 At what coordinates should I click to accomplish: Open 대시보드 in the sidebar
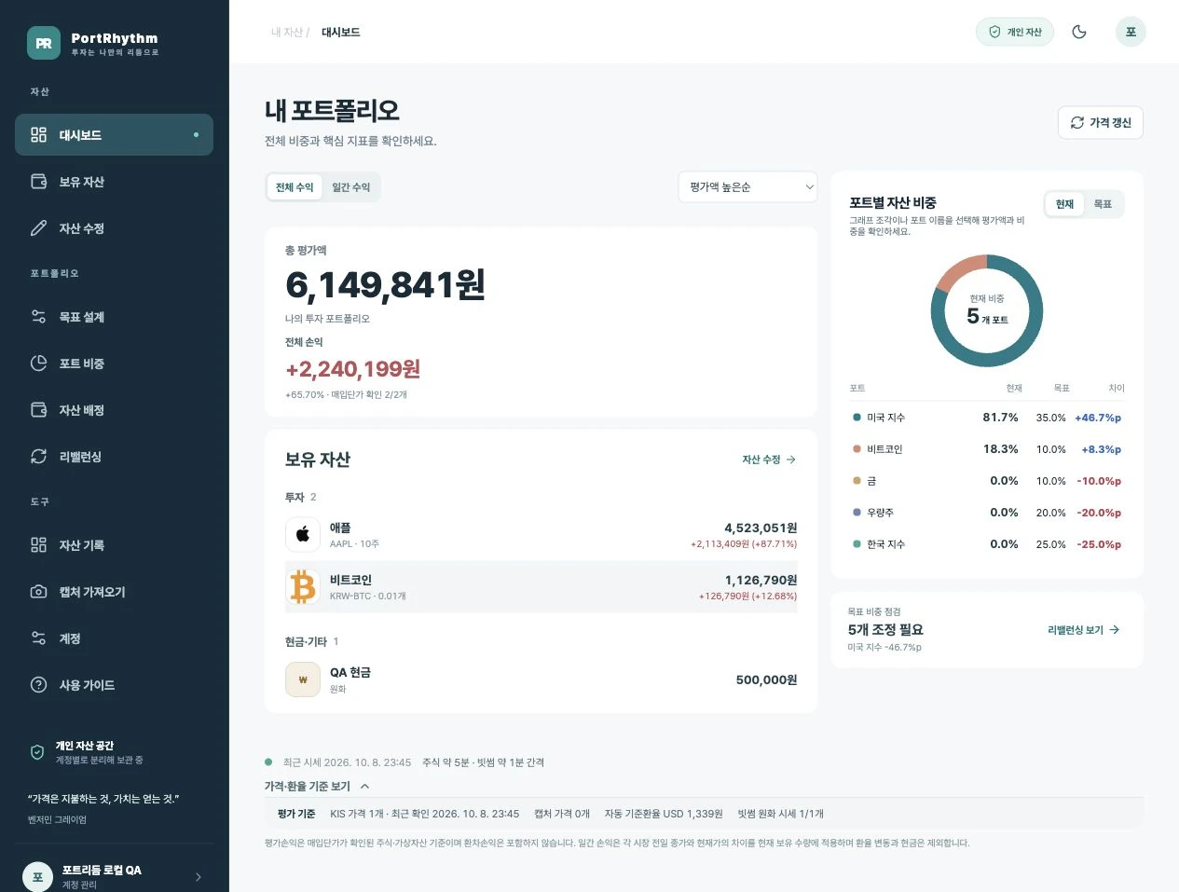[114, 134]
